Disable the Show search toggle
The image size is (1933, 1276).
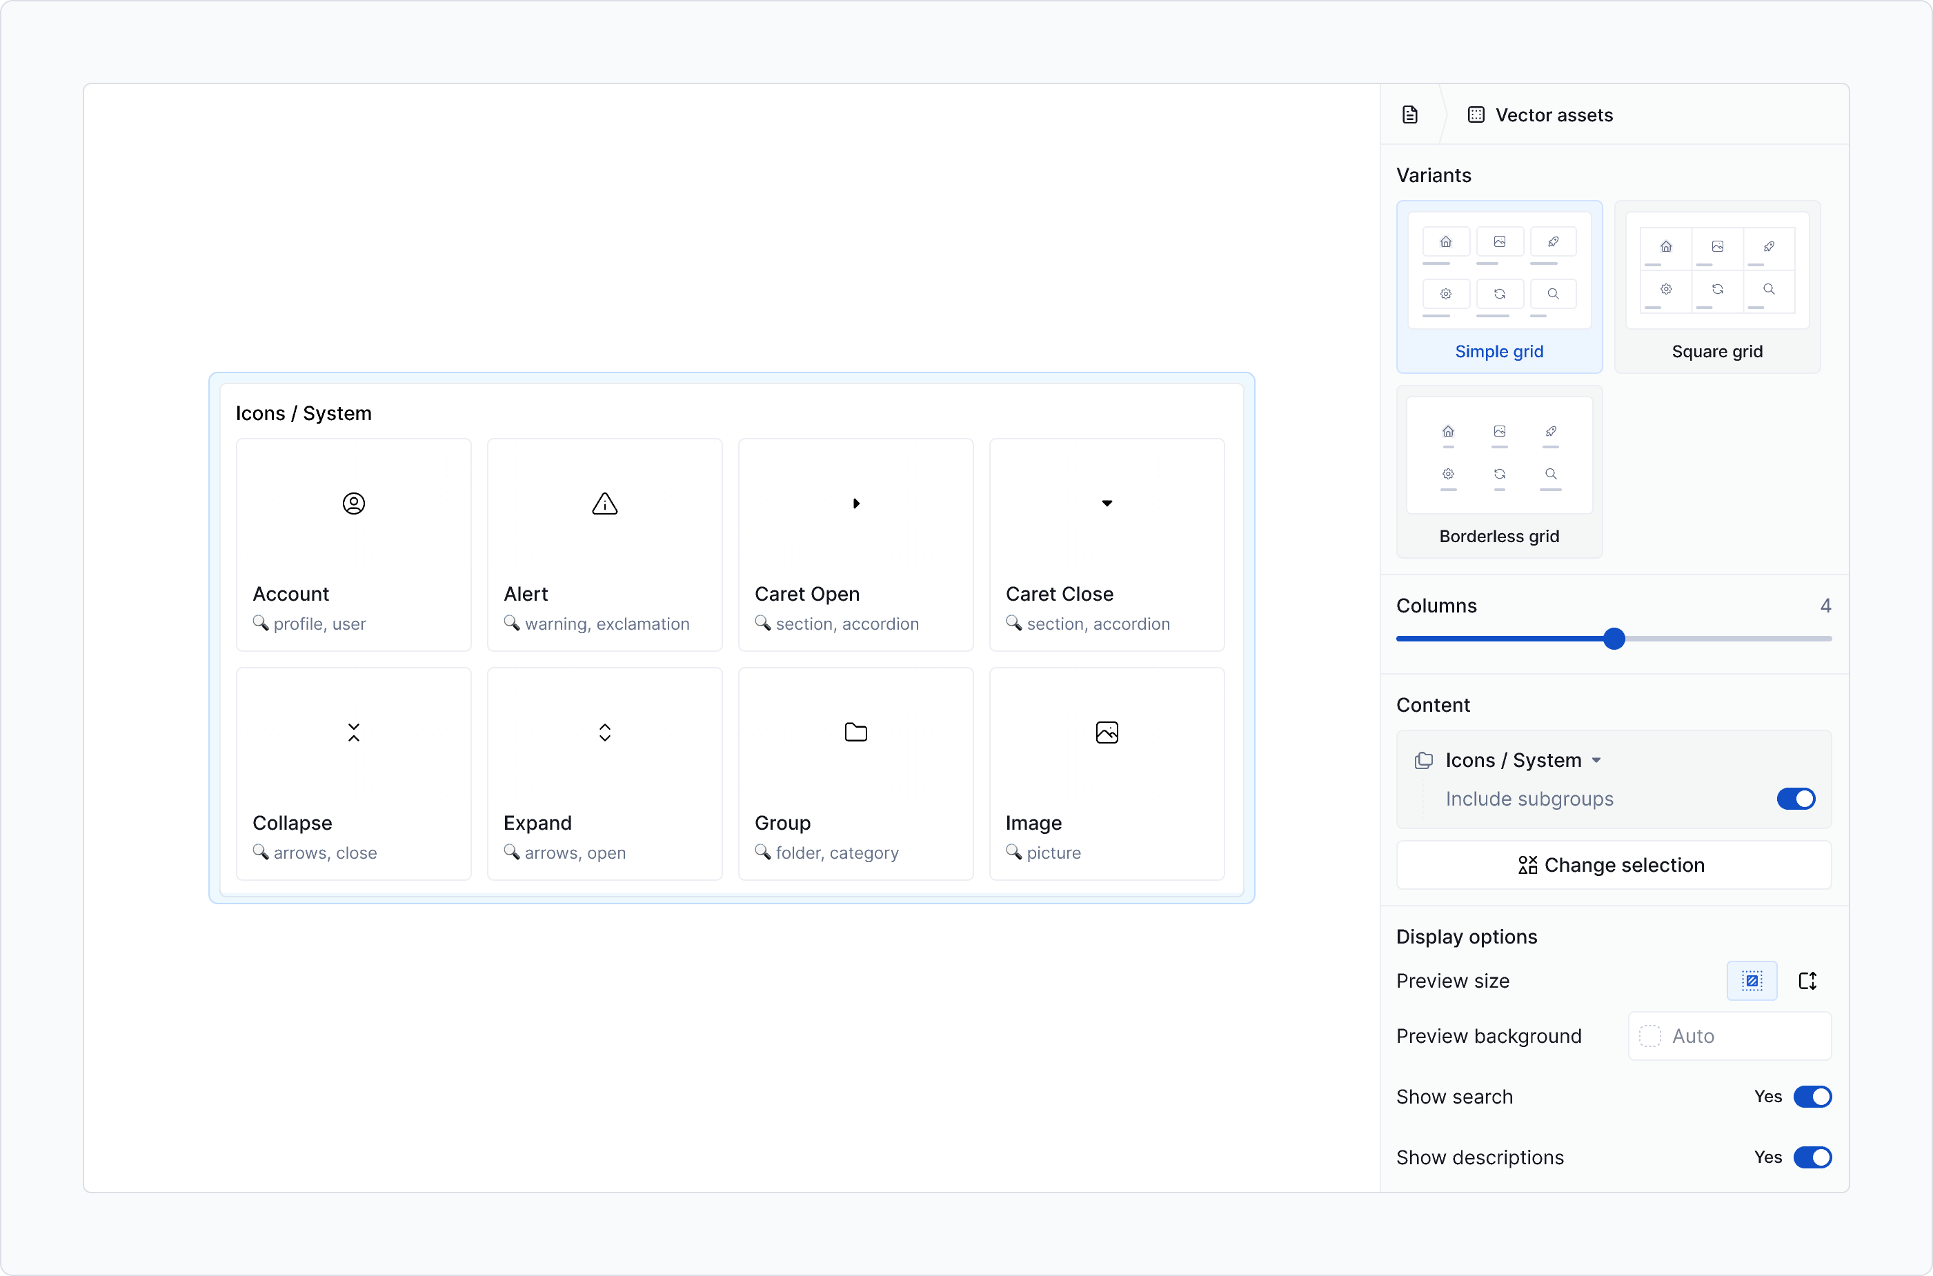coord(1812,1097)
